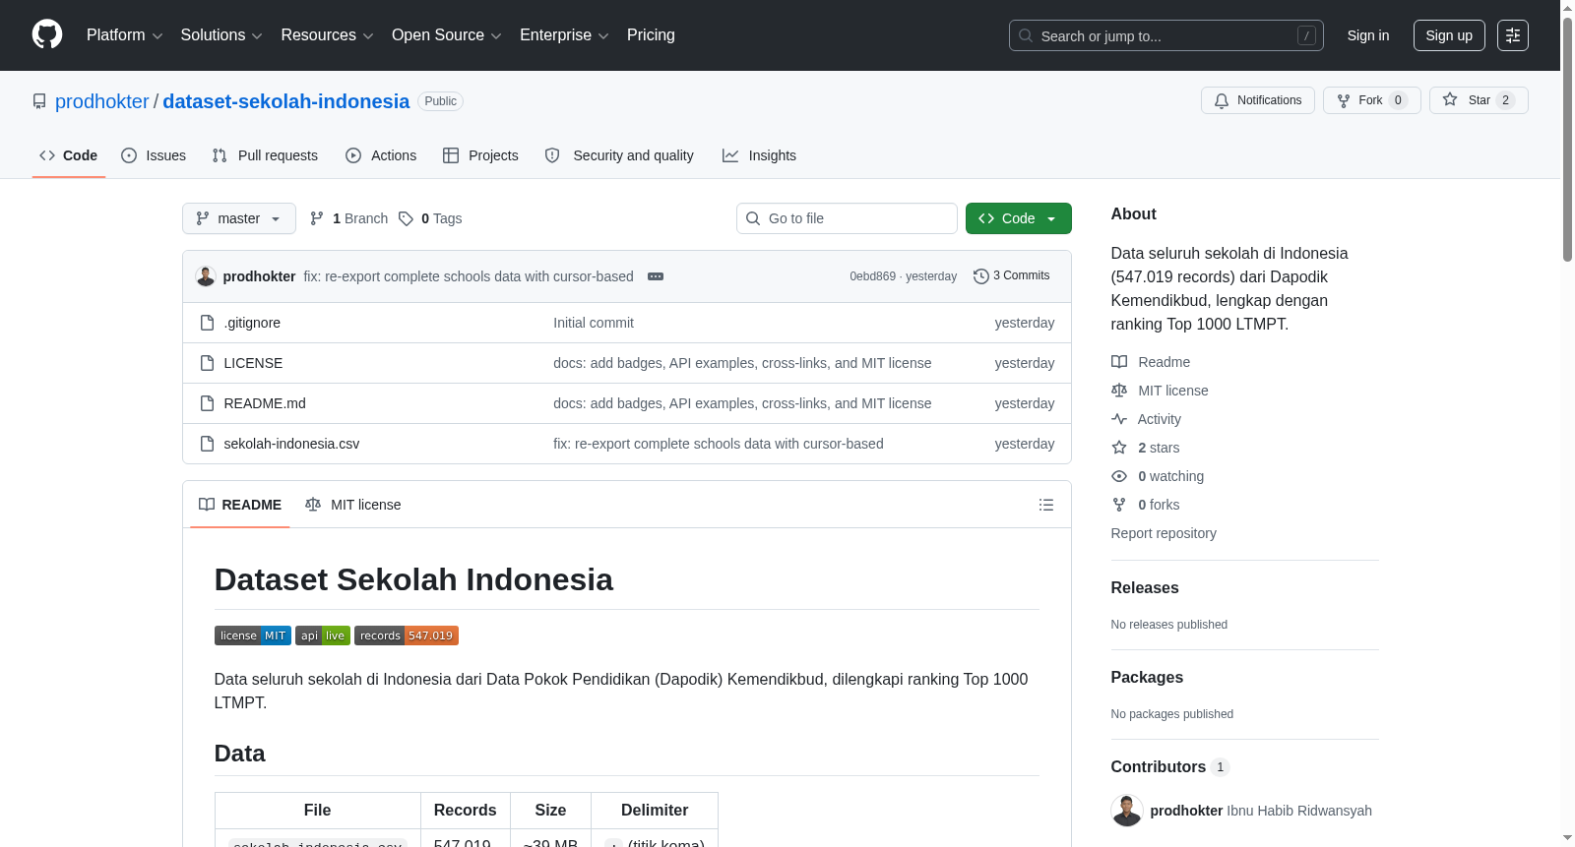The image size is (1575, 847).
Task: Click file icon next to LICENSE
Action: pyautogui.click(x=207, y=363)
